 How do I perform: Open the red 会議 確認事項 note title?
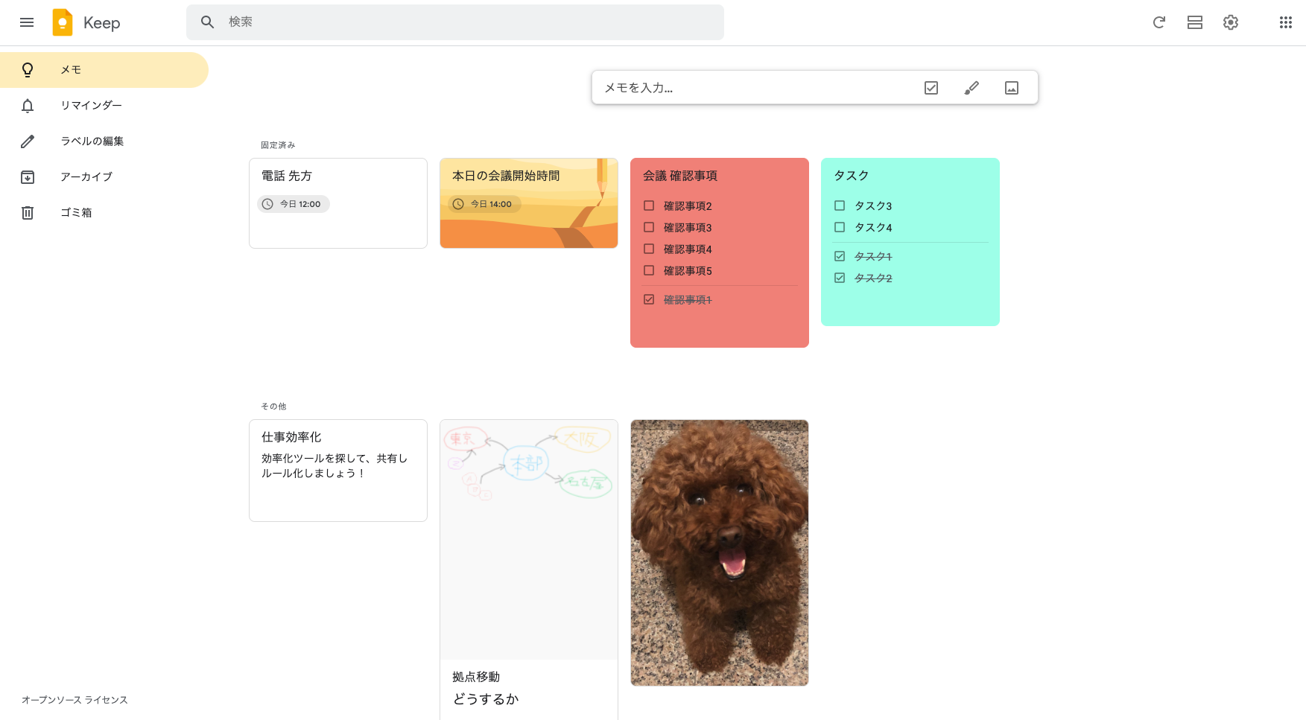point(680,176)
